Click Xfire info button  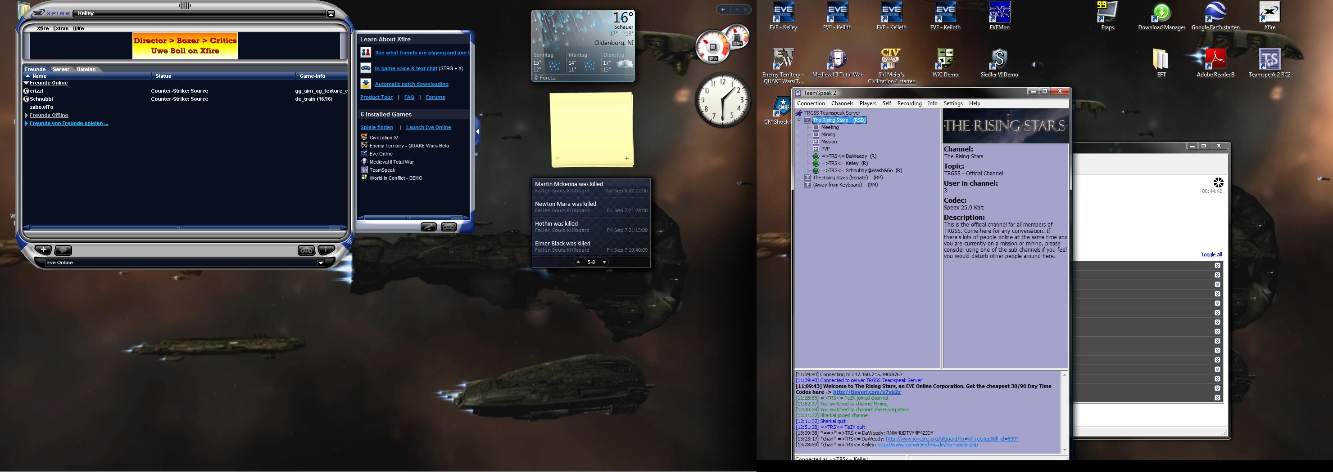click(x=326, y=250)
